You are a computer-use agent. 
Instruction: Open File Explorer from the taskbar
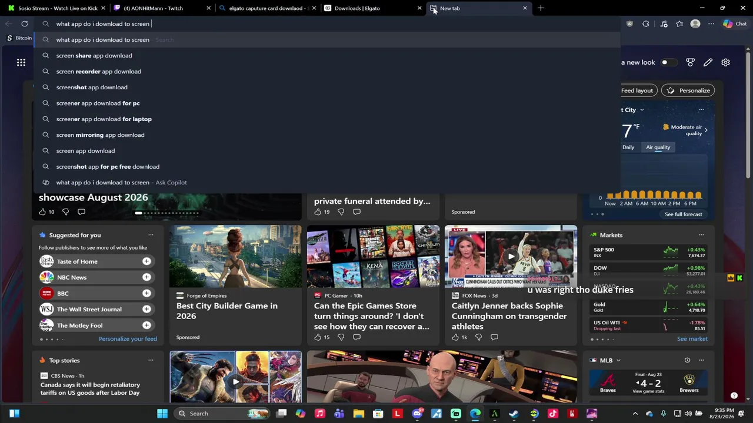(358, 414)
